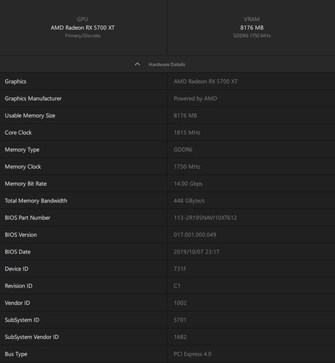Viewport: 335px width, 363px height.
Task: Select the Total Memory Bandwidth row
Action: [x=167, y=200]
